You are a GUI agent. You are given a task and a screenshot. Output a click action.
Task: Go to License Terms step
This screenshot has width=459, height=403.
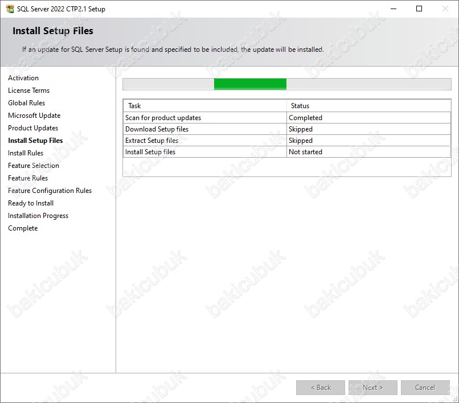[28, 91]
